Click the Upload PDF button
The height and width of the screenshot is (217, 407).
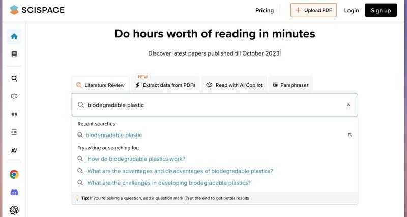(314, 10)
